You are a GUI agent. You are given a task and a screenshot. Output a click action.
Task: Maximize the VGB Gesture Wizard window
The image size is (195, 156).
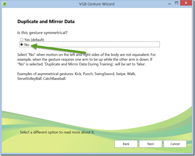point(176,3)
